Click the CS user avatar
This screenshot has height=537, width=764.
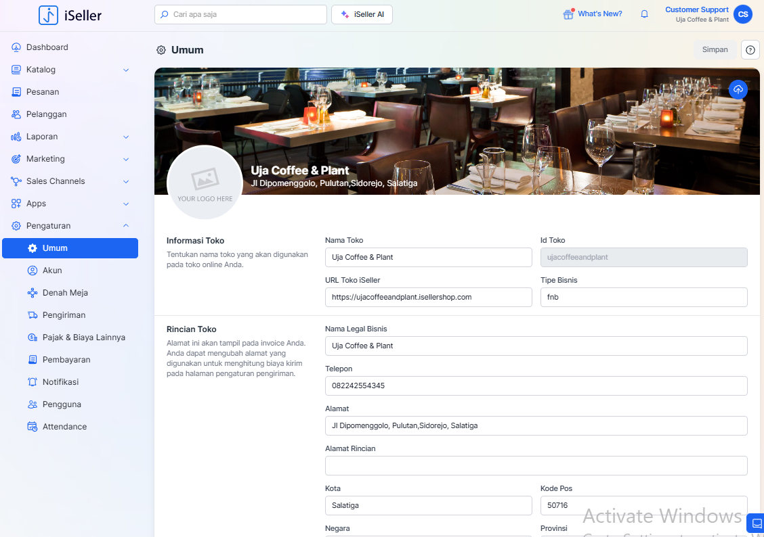(743, 14)
